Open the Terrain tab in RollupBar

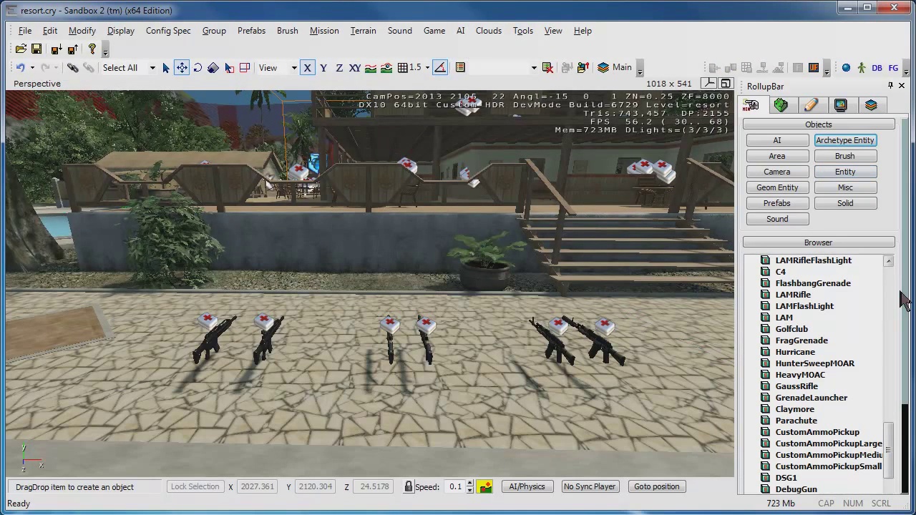tap(781, 105)
